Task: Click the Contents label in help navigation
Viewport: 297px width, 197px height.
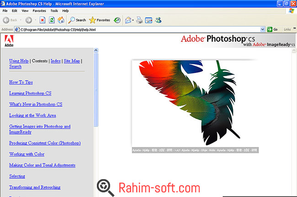Action: click(x=40, y=61)
